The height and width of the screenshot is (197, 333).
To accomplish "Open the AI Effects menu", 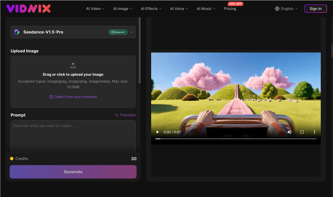I will 151,9.
